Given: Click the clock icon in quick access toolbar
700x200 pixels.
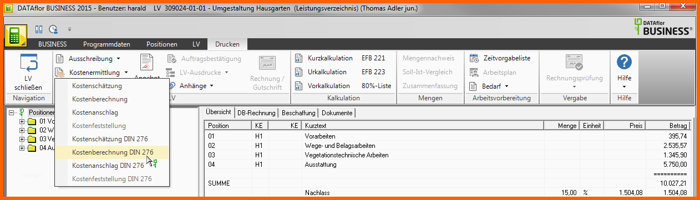Looking at the screenshot, I should pos(53,29).
